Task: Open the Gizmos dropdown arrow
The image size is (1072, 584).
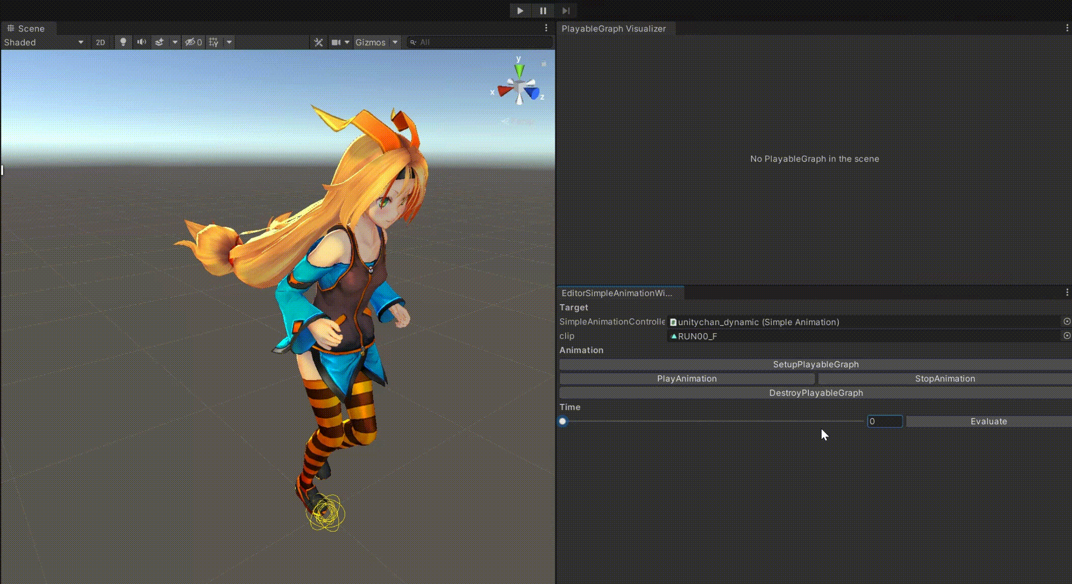Action: click(395, 42)
